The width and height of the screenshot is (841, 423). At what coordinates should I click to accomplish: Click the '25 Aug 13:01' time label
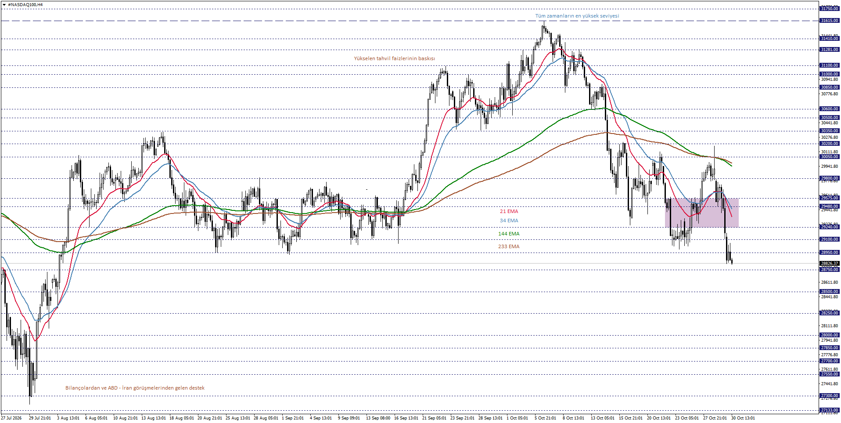click(238, 418)
